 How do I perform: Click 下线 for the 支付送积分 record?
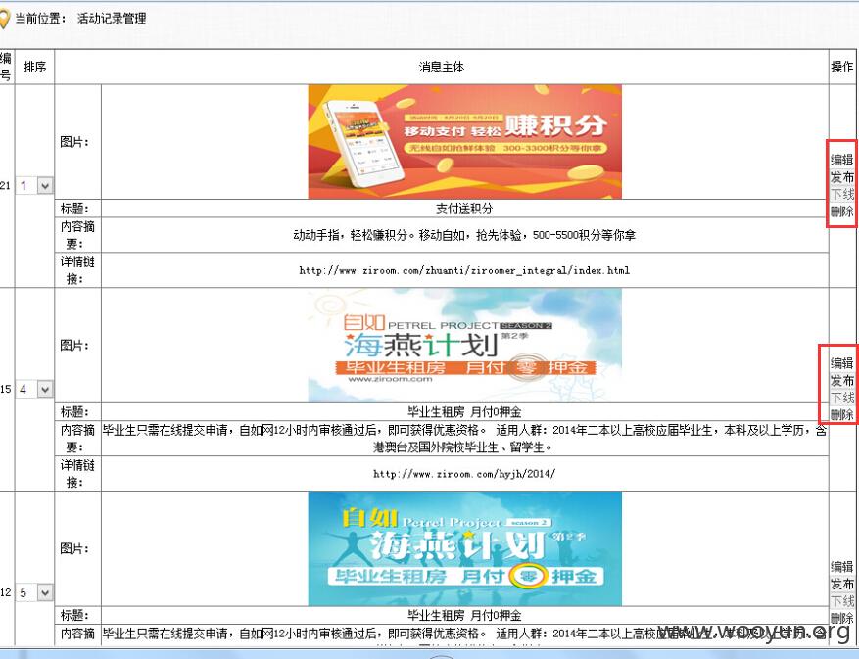coord(842,194)
